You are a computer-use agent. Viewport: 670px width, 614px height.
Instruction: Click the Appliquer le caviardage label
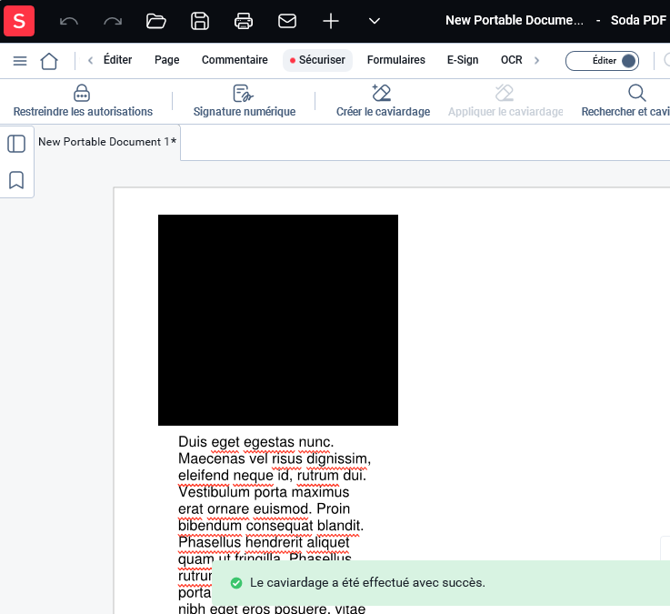click(x=505, y=112)
